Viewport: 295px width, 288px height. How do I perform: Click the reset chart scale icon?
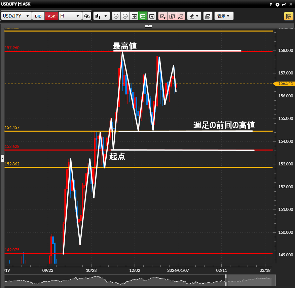click(134, 16)
